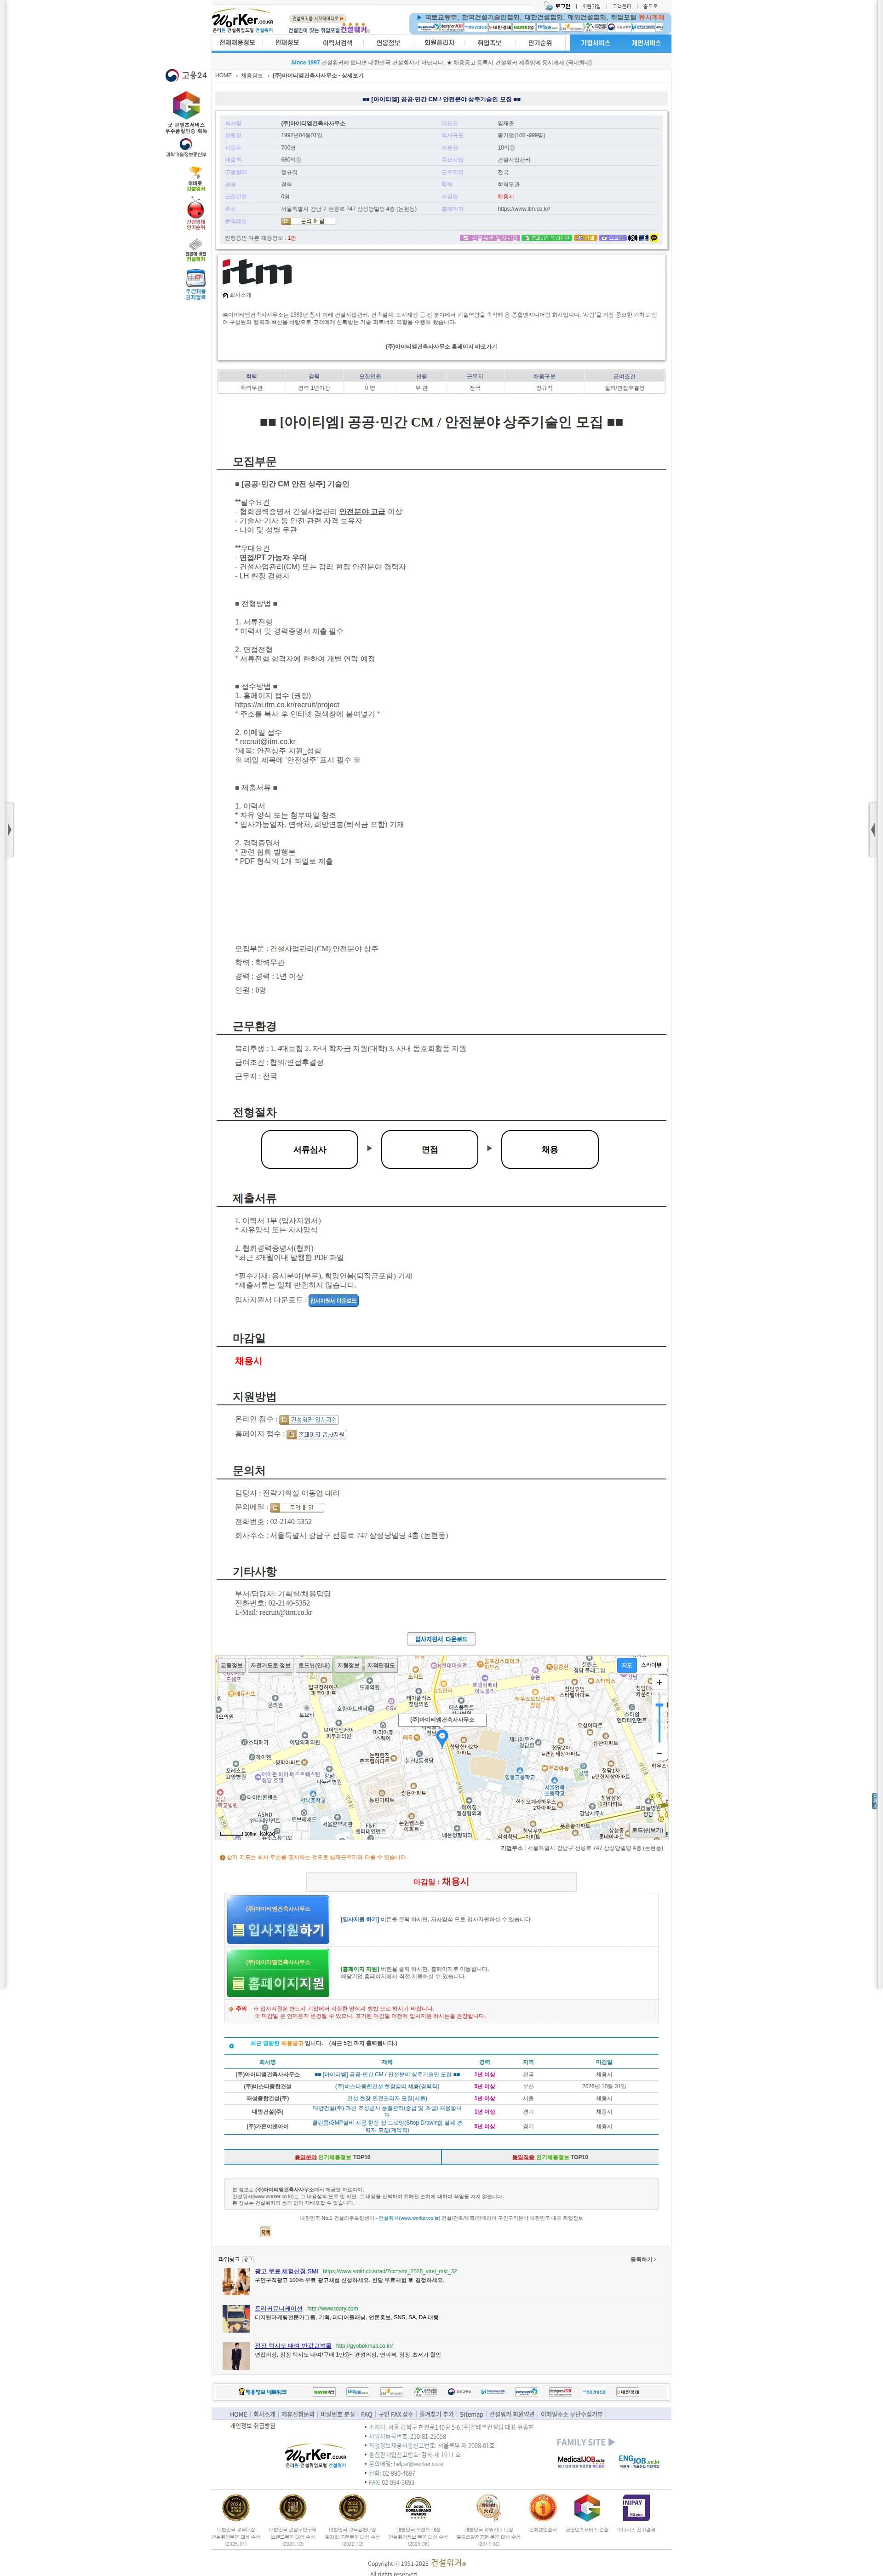Image resolution: width=883 pixels, height=2576 pixels.
Task: Open the 연봉정보 menu
Action: [388, 43]
